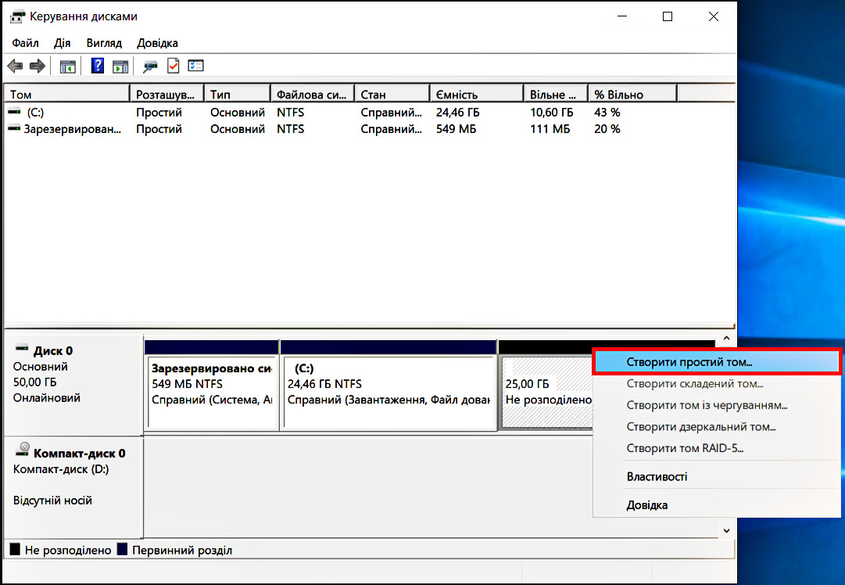Click the Диск 0 disk label panel
The width and height of the screenshot is (845, 585).
(x=73, y=385)
